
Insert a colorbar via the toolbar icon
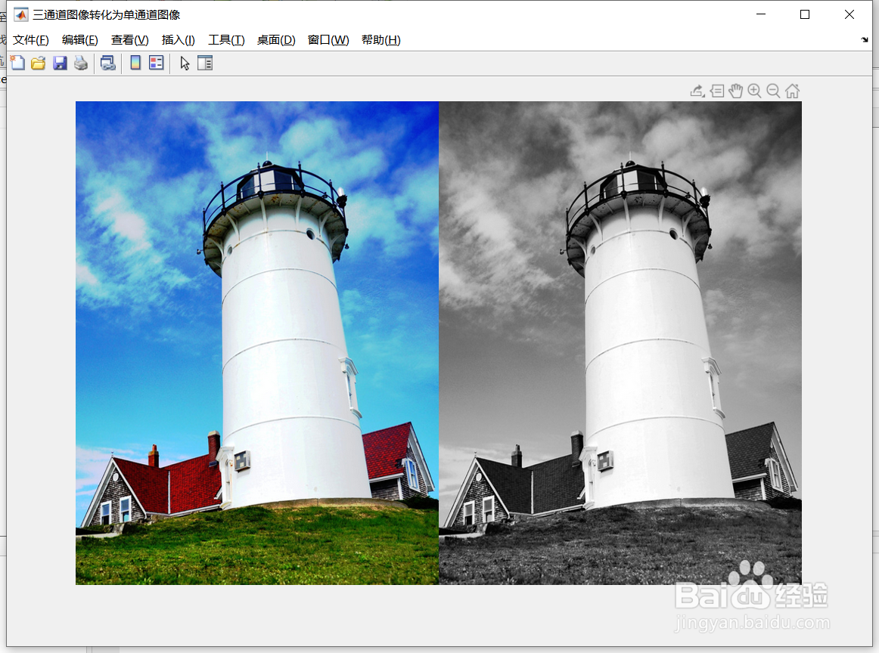pyautogui.click(x=135, y=63)
